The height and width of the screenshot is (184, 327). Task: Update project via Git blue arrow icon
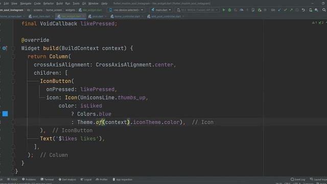tap(279, 10)
